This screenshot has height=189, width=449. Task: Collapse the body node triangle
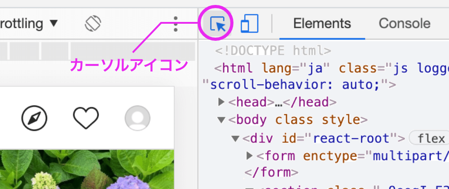(221, 120)
